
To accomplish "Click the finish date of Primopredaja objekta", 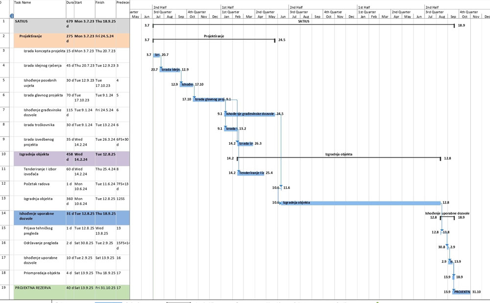I will tap(105, 273).
